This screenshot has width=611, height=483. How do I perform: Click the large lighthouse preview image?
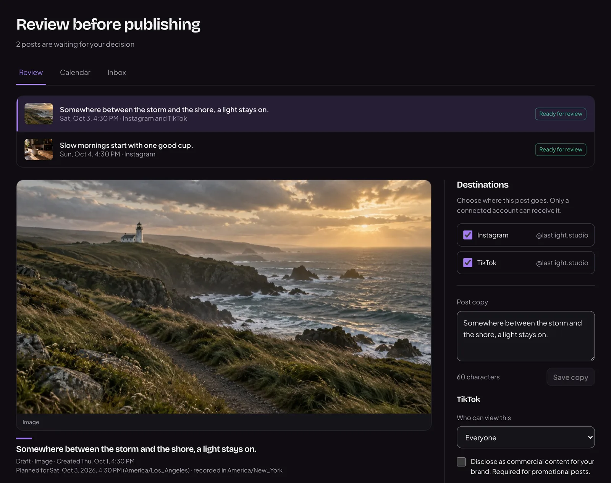click(224, 297)
